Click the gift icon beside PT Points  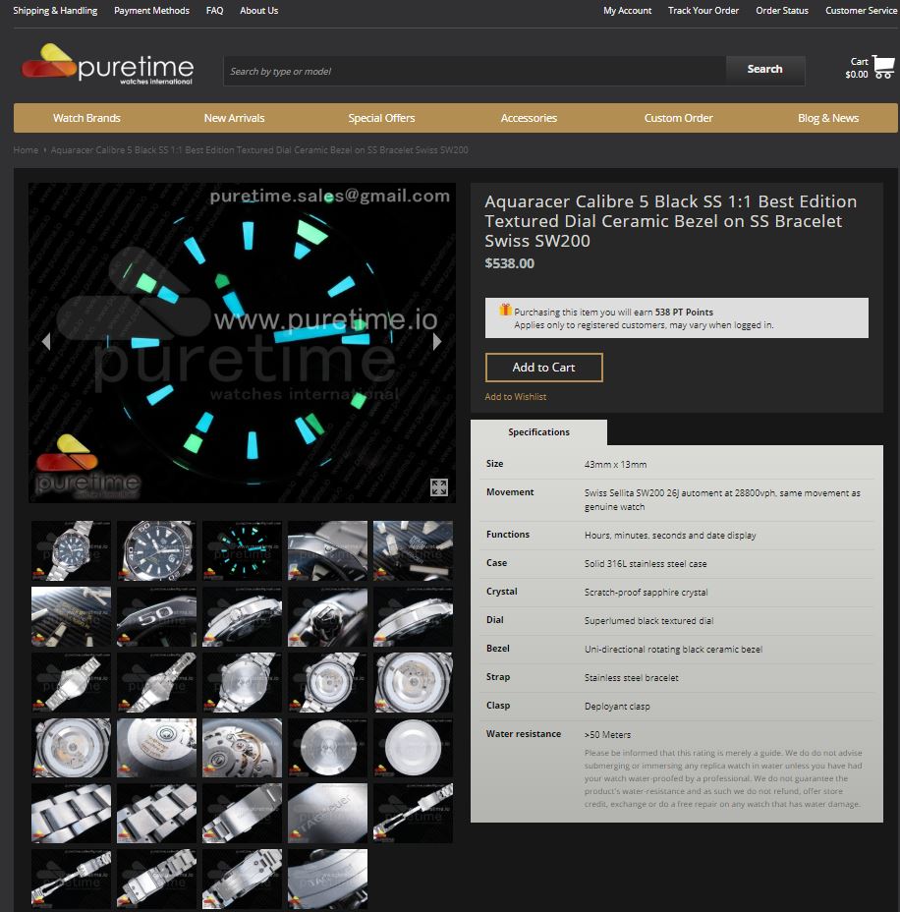click(505, 311)
